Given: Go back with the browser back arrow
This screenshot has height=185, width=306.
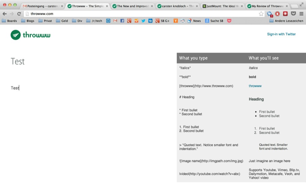Looking at the screenshot, I should pos(5,14).
